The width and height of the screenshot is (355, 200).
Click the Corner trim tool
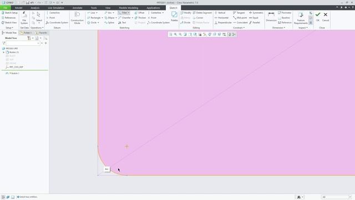tap(198, 18)
